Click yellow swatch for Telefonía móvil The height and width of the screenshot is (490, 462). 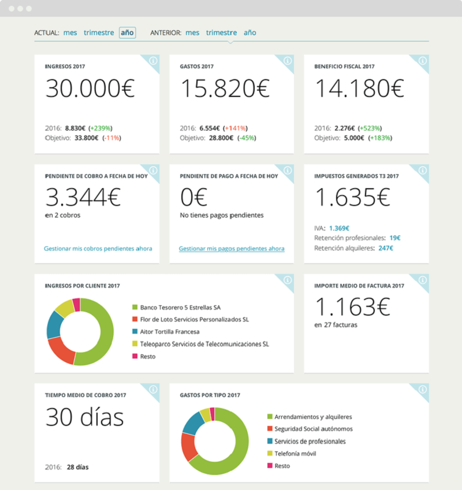[x=270, y=453]
